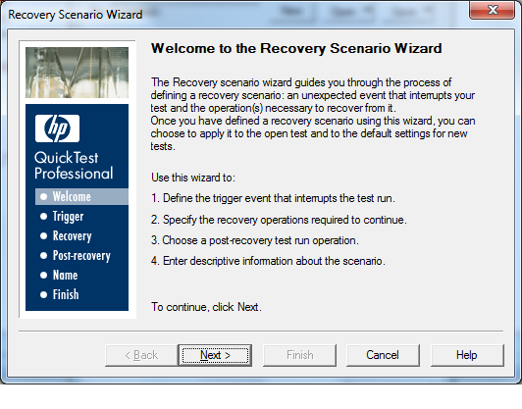Select the Recovery step in sidebar
Viewport: 522px width, 409px height.
click(x=66, y=236)
